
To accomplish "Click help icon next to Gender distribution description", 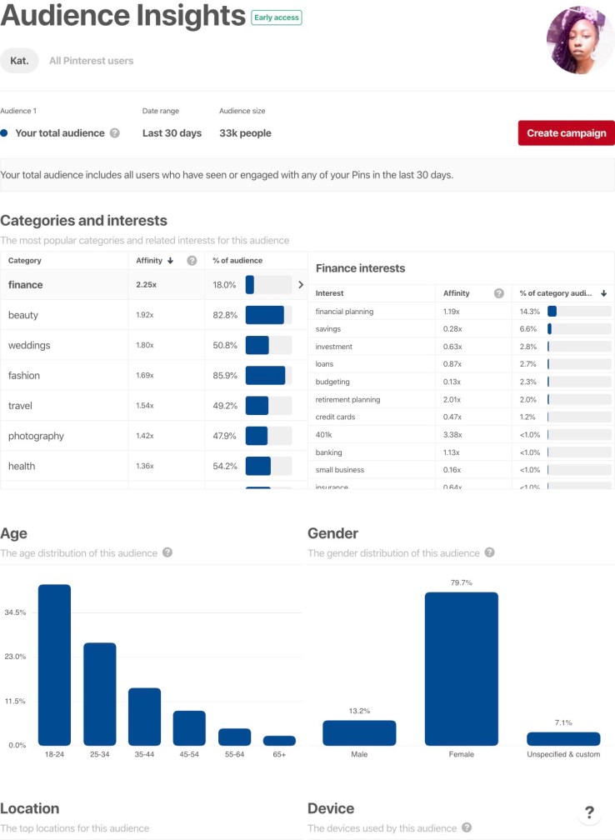I will click(x=490, y=552).
